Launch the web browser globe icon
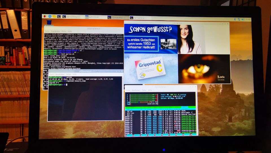Image resolution: width=271 pixels, height=153 pixels. (x=50, y=16)
